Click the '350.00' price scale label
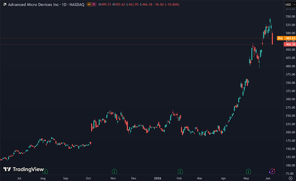This screenshot has width=296, height=181. click(x=290, y=83)
